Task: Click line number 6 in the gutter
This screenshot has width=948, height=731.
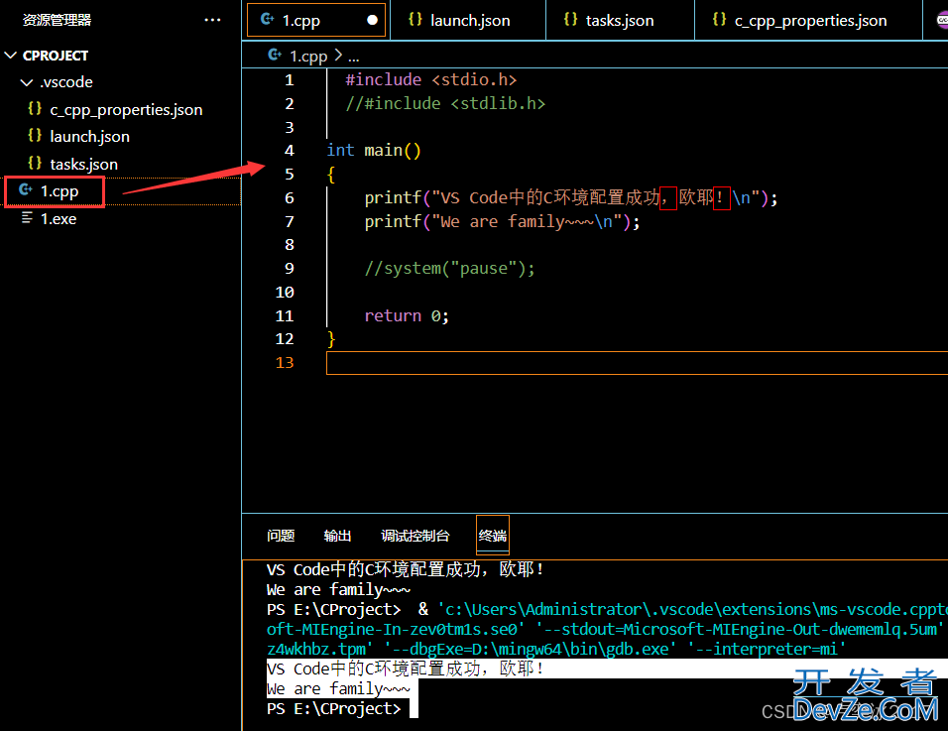Action: (289, 197)
